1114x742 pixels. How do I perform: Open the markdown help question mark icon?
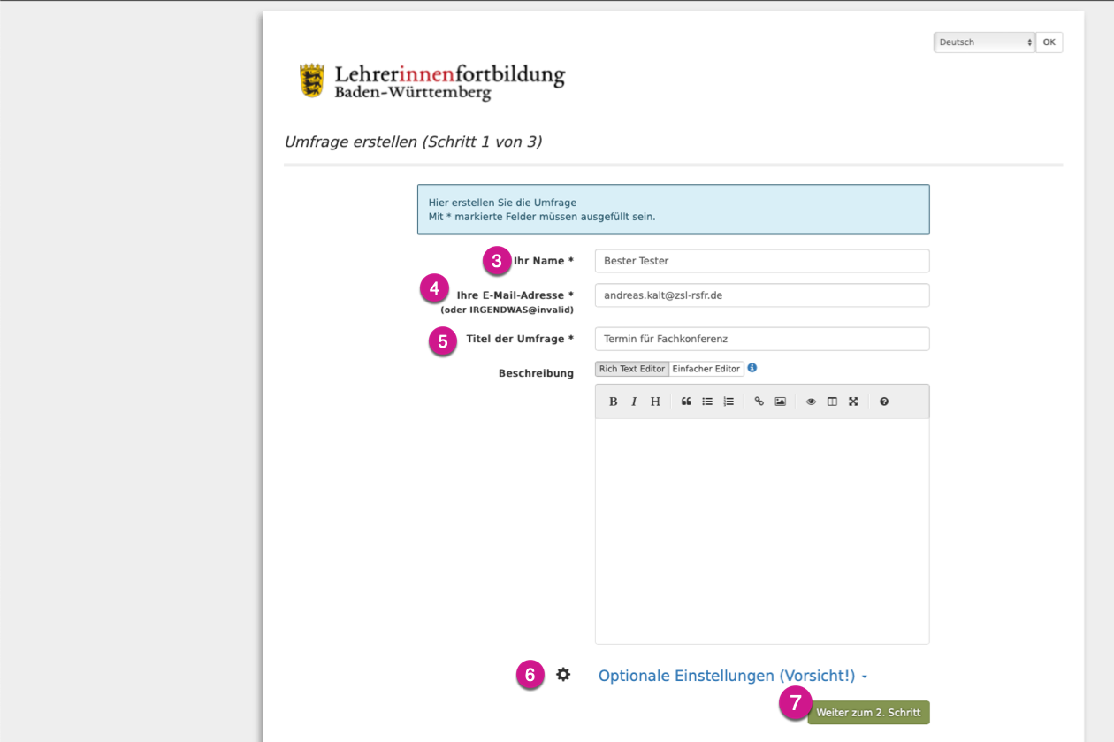pos(884,402)
